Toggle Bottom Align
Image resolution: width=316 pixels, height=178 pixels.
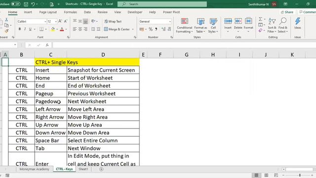[x=85, y=21]
